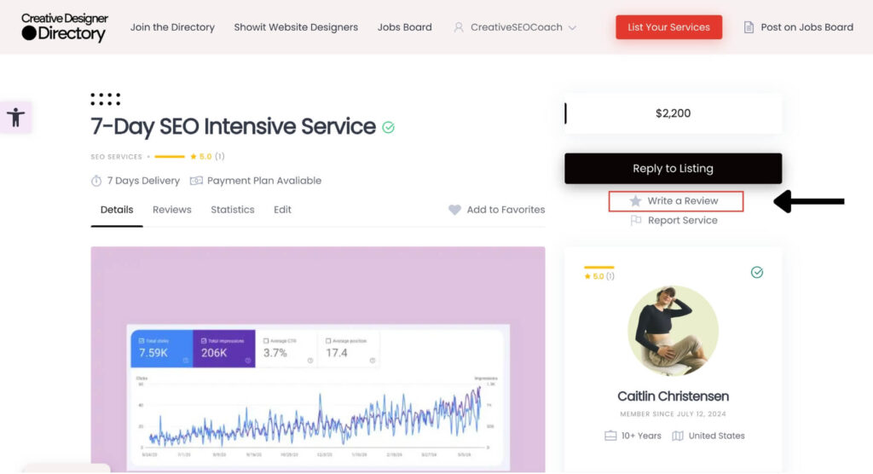Open the Statistics tab
The image size is (873, 474).
point(233,210)
